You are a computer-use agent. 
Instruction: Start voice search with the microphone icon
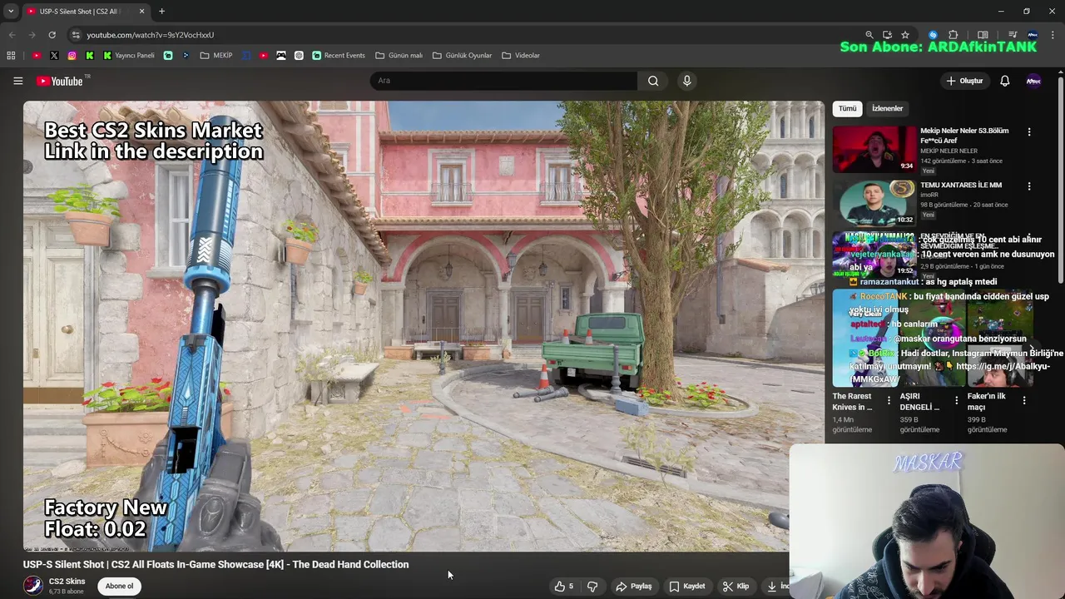pyautogui.click(x=686, y=81)
